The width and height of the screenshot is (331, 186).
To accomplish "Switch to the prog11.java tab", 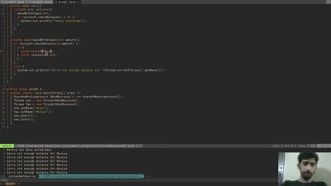I will click(x=40, y=2).
